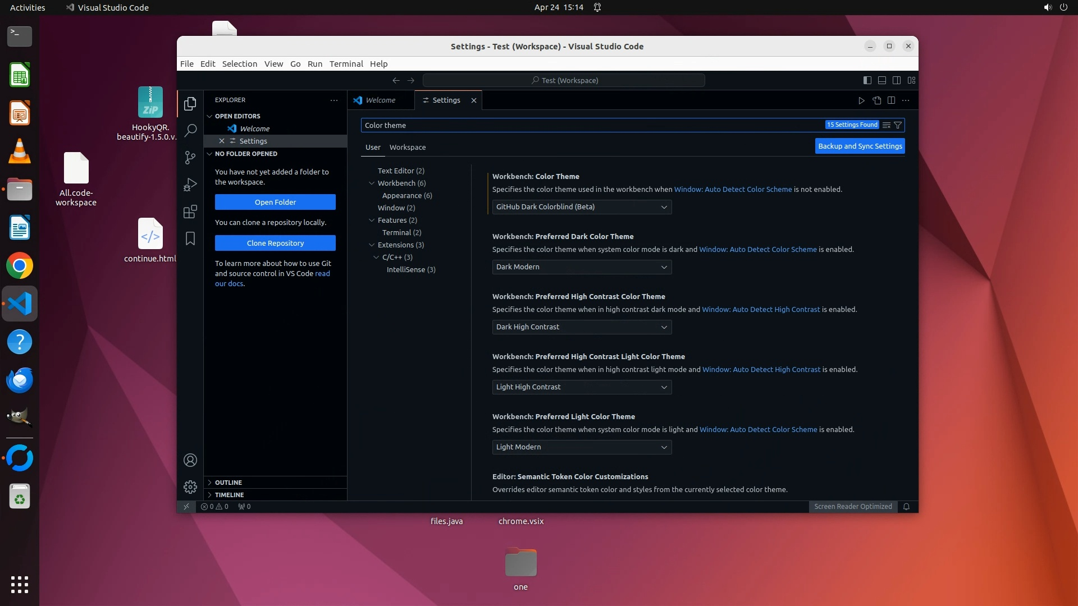Open the Preferred Dark Color Theme dropdown
The height and width of the screenshot is (606, 1078).
click(x=582, y=267)
